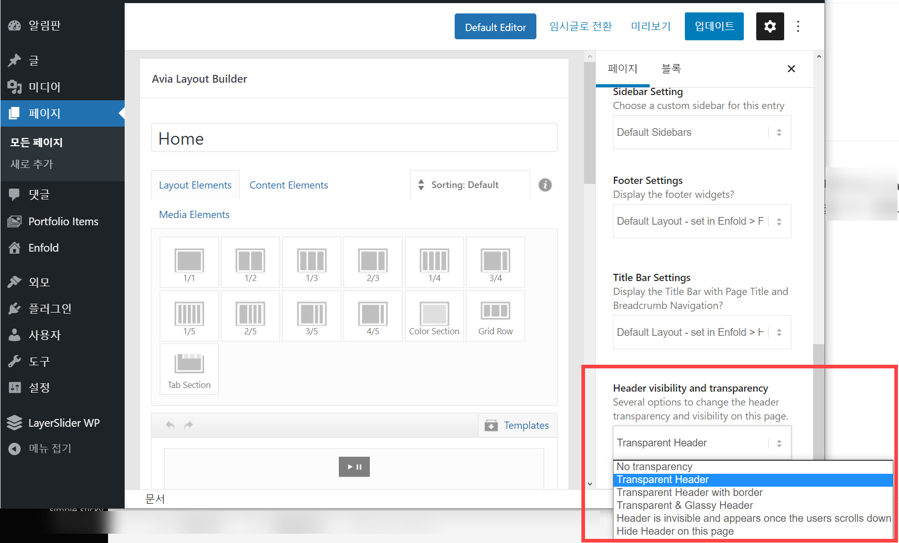Choose Transparent Header option
The width and height of the screenshot is (899, 543).
tap(753, 479)
